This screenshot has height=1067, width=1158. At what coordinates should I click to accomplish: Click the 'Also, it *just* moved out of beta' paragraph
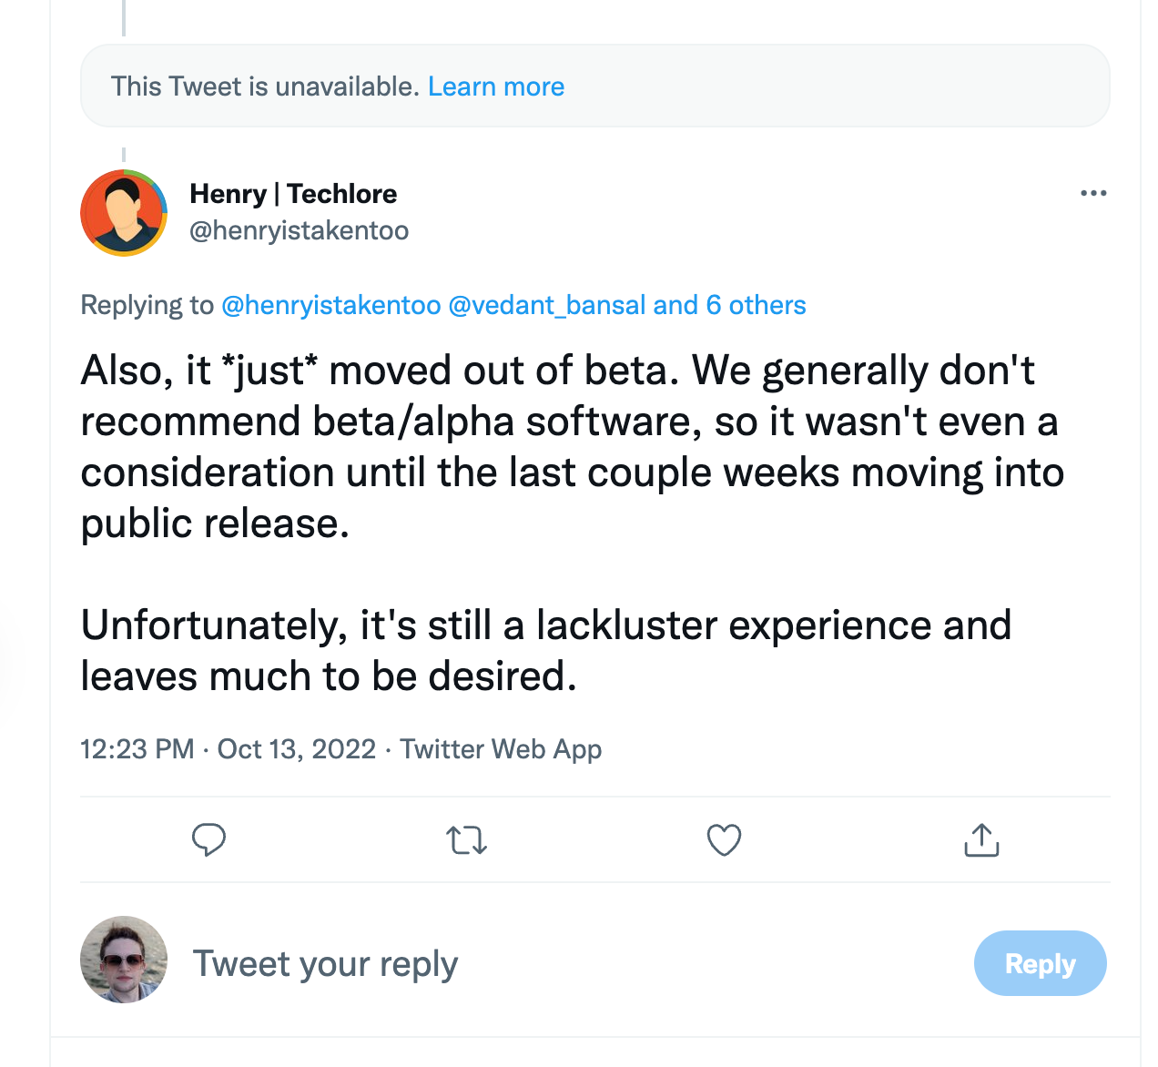pyautogui.click(x=572, y=446)
